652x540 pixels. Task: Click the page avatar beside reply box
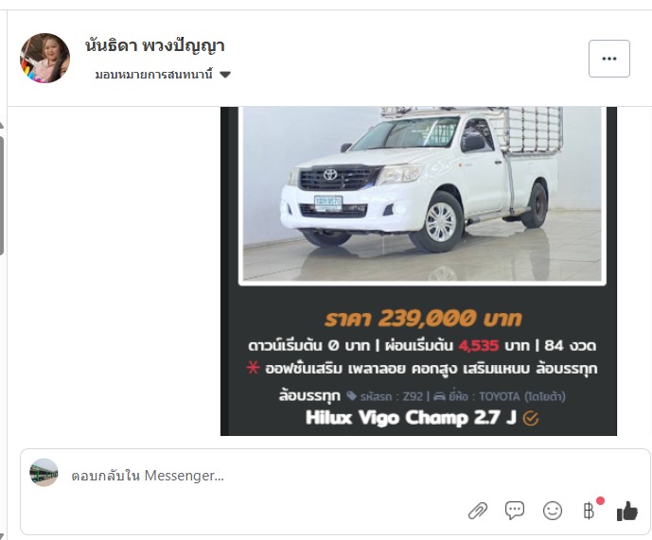[x=44, y=473]
